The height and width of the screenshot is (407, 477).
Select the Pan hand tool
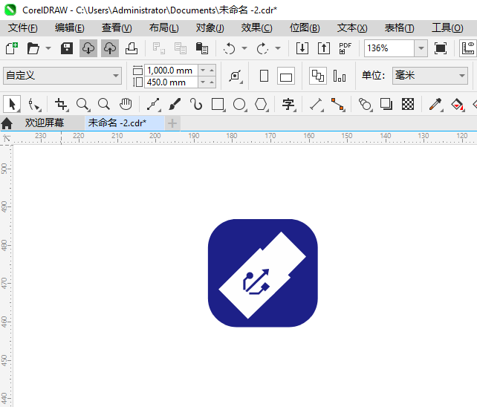click(x=126, y=104)
